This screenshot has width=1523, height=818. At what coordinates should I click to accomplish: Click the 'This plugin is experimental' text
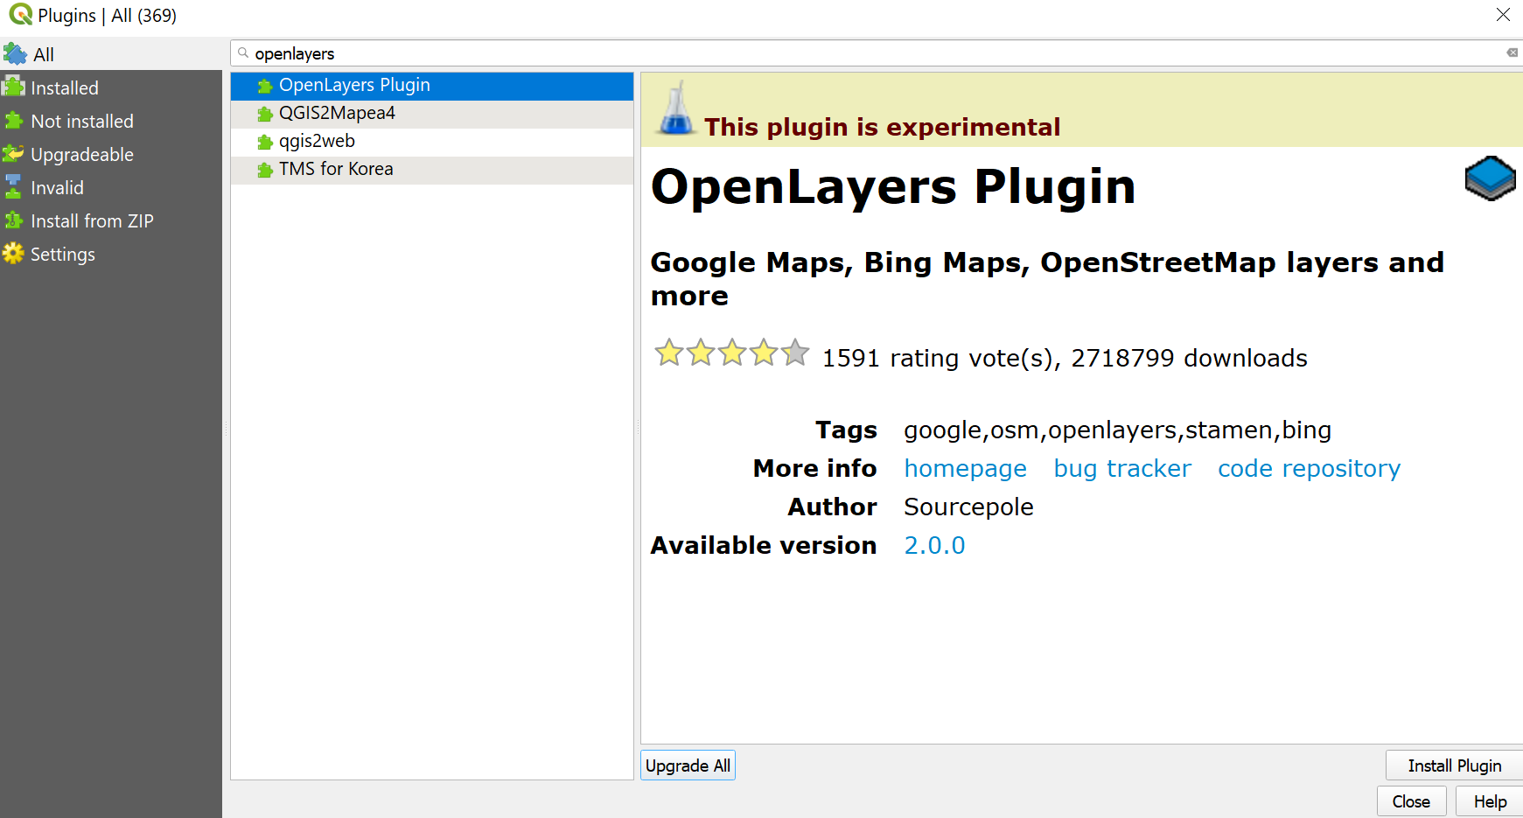[x=882, y=128]
